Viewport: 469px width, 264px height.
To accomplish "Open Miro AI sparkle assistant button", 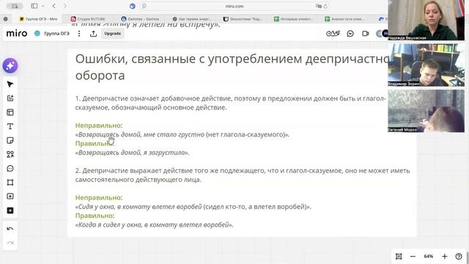I will coord(10,66).
